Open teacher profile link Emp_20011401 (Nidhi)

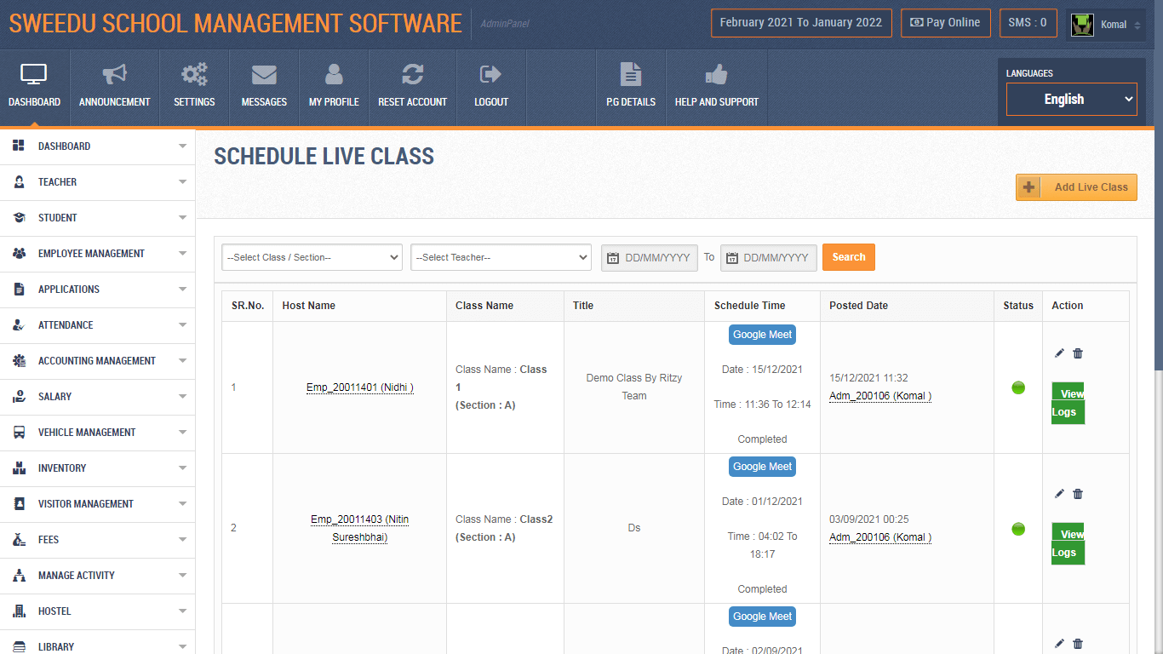(x=359, y=387)
